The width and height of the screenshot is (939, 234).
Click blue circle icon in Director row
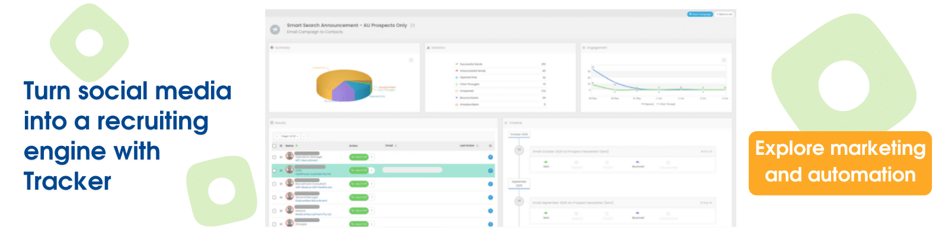click(x=491, y=211)
